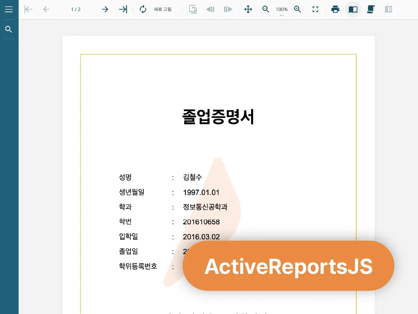Go to the next page

105,9
